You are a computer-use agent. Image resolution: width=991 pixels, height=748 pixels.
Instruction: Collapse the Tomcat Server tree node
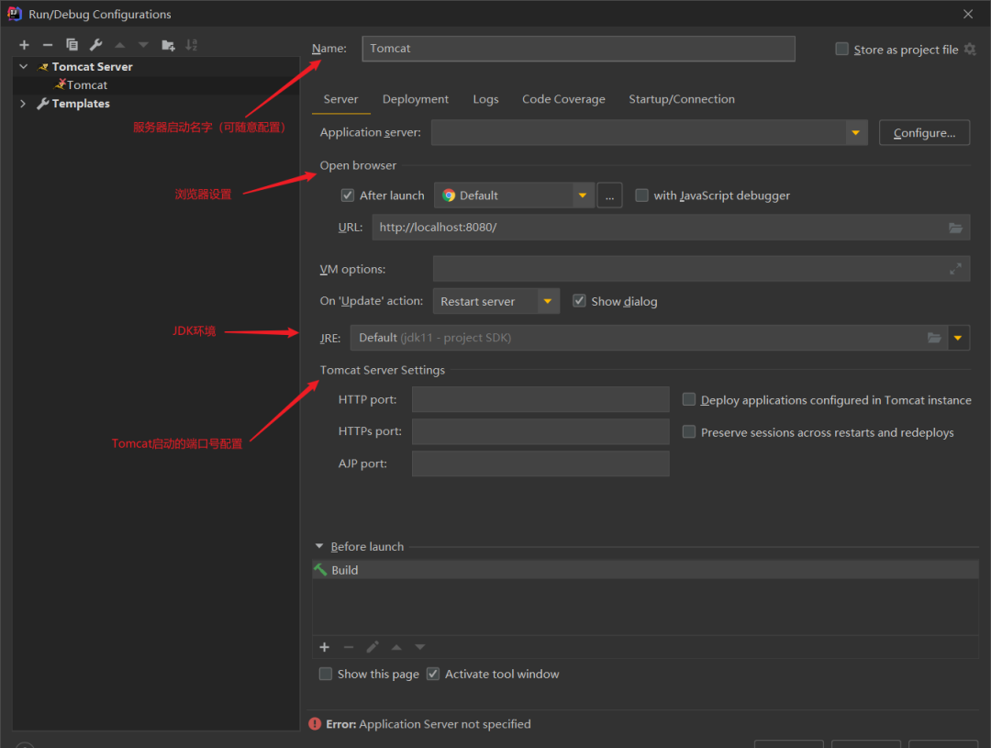(23, 66)
